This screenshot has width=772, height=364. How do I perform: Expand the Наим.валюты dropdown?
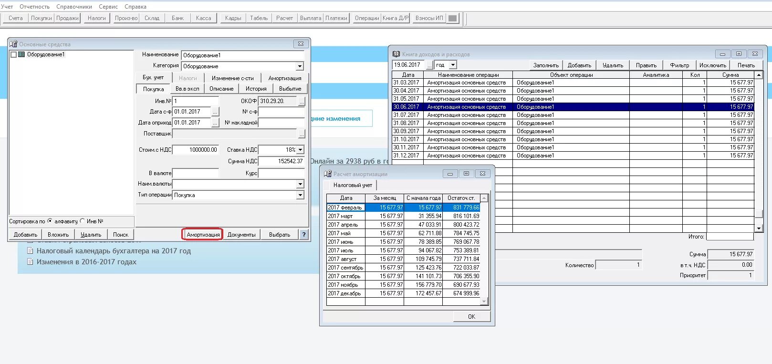click(x=300, y=184)
